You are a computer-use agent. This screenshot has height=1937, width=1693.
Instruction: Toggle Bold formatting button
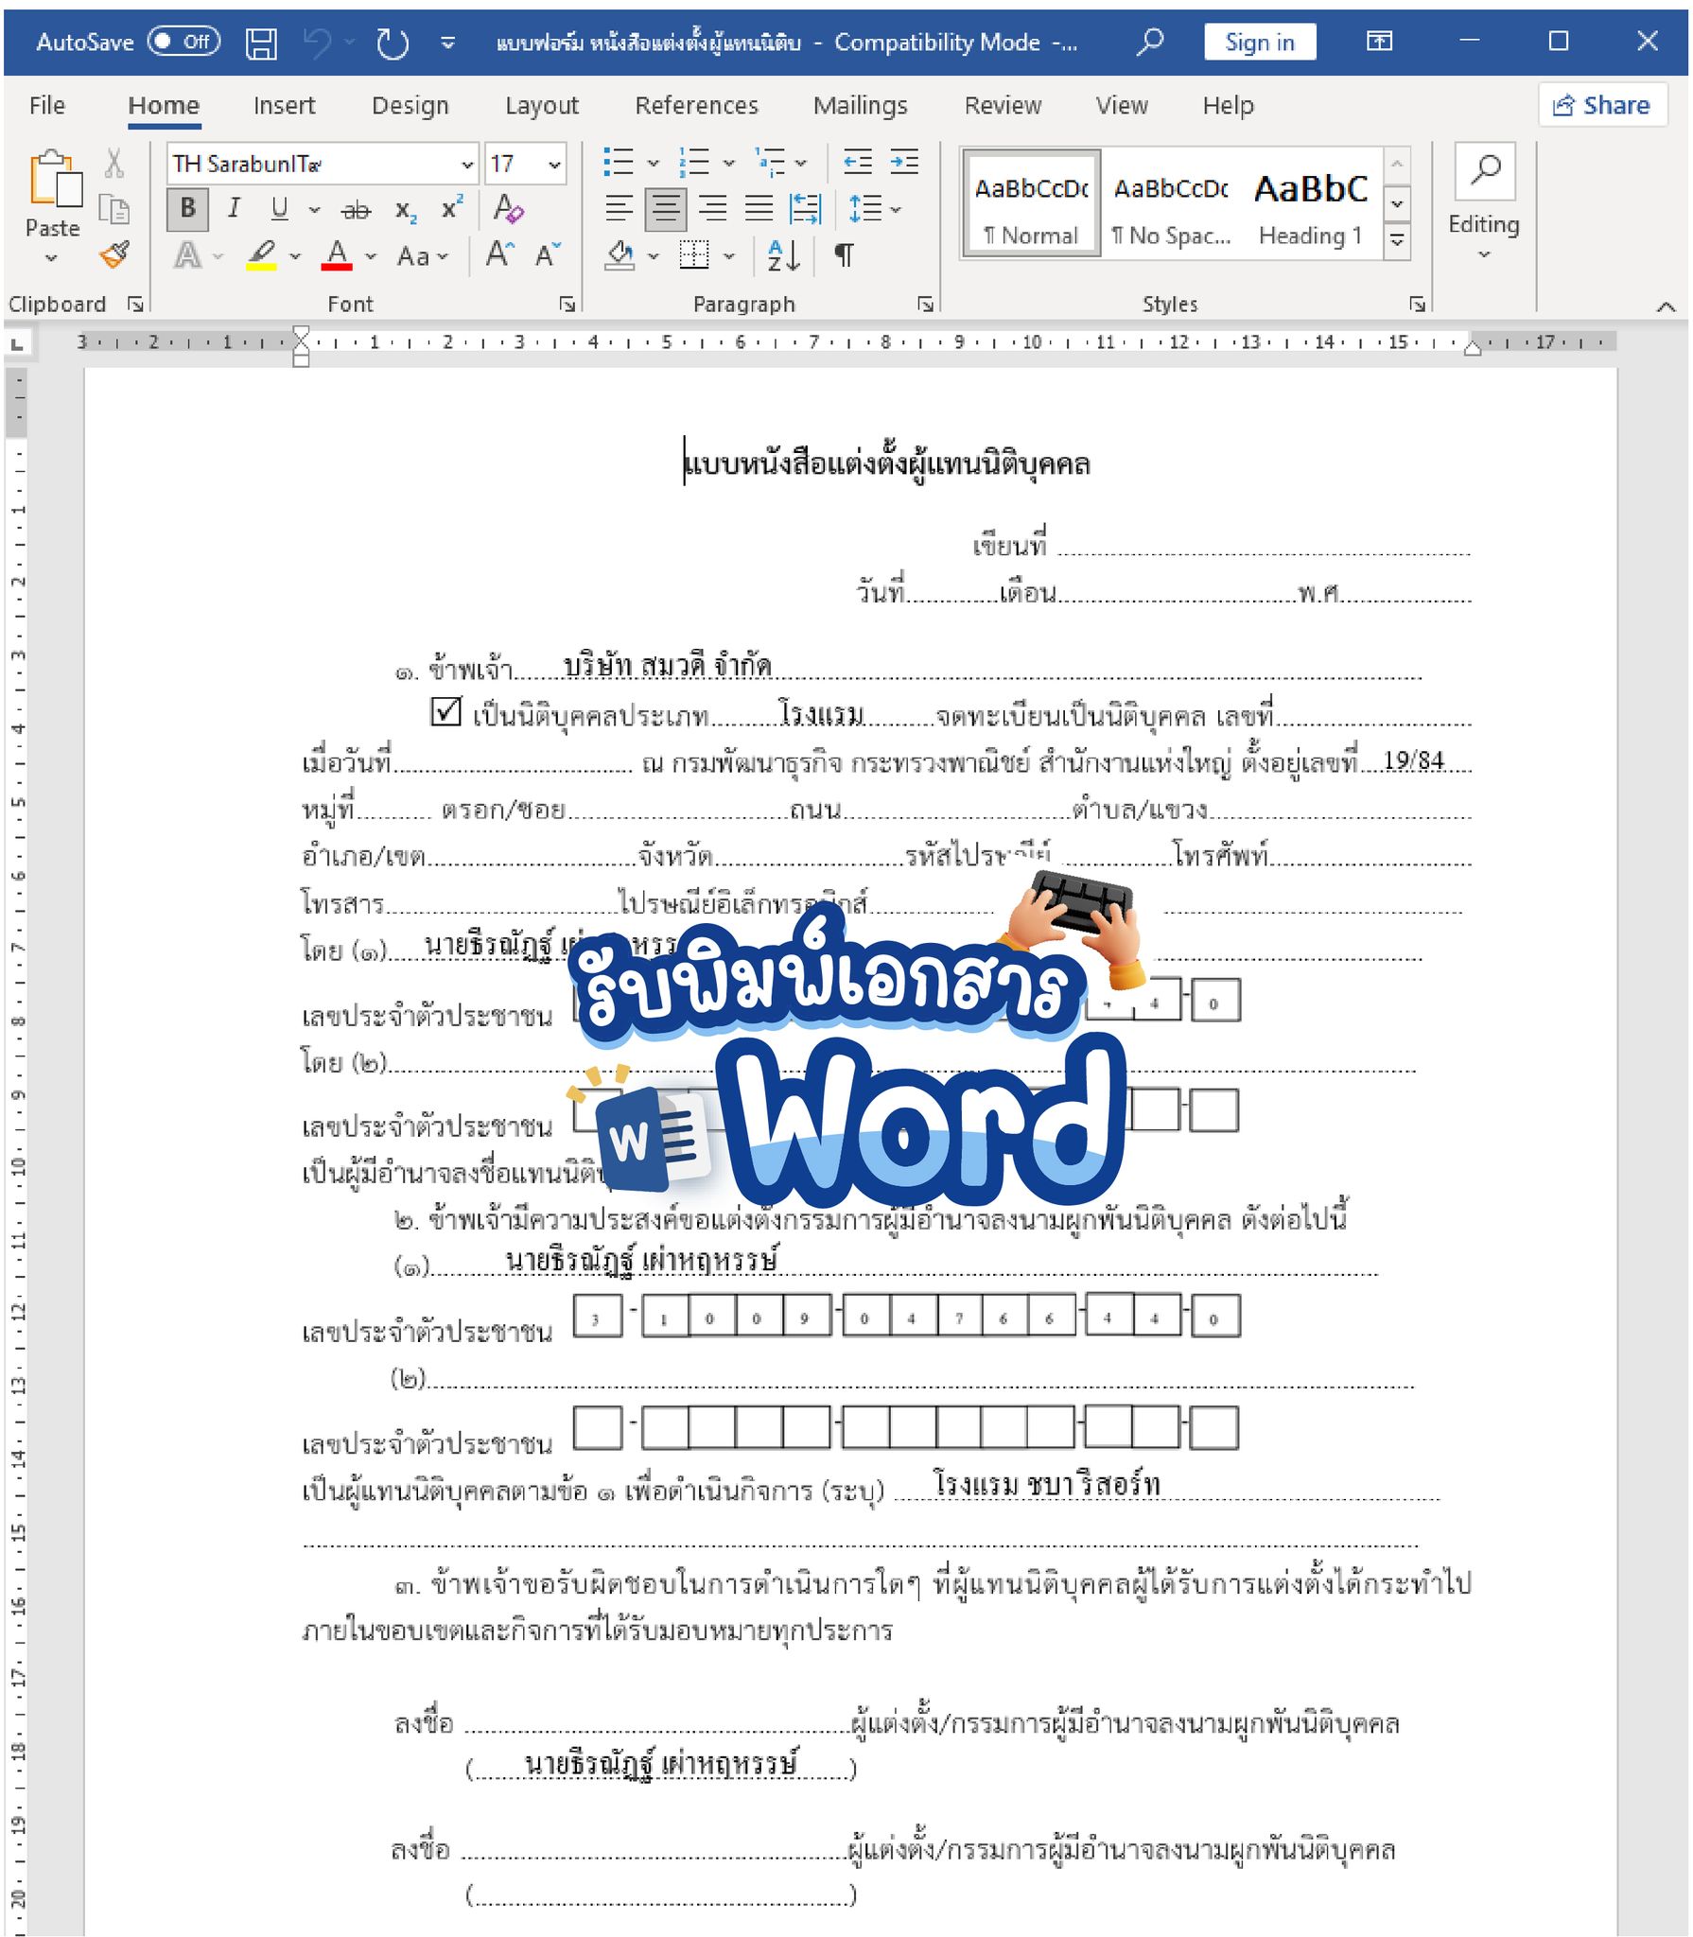click(188, 209)
